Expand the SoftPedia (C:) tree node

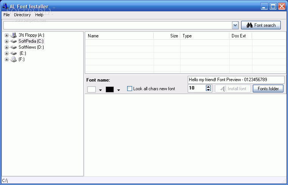pos(6,41)
